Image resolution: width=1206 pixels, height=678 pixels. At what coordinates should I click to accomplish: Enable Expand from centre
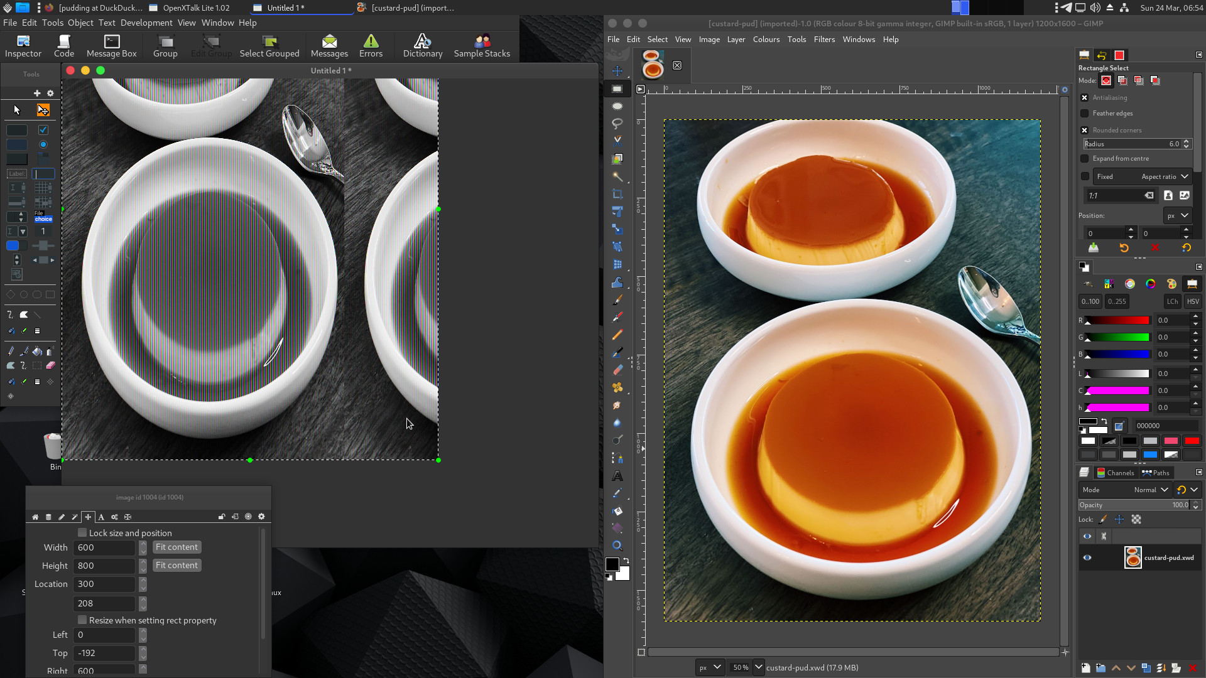[x=1084, y=158]
